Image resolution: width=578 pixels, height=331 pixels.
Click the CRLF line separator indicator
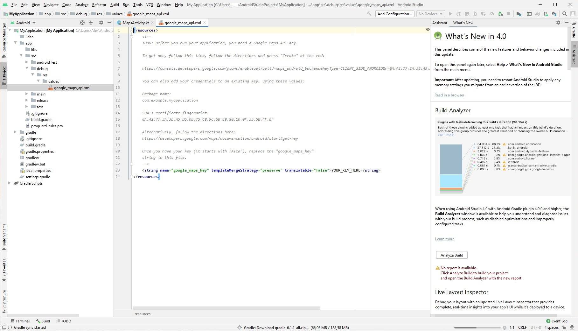(522, 327)
